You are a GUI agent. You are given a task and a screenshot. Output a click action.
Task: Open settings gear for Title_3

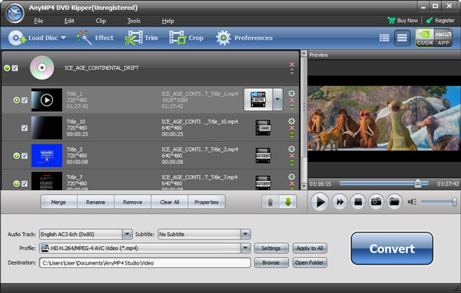click(x=292, y=149)
